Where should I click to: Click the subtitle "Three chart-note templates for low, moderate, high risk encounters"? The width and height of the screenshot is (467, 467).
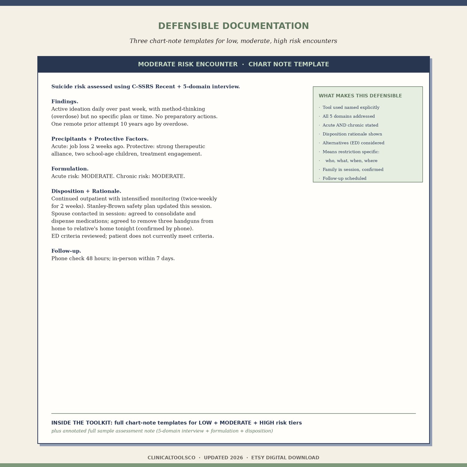click(x=233, y=41)
